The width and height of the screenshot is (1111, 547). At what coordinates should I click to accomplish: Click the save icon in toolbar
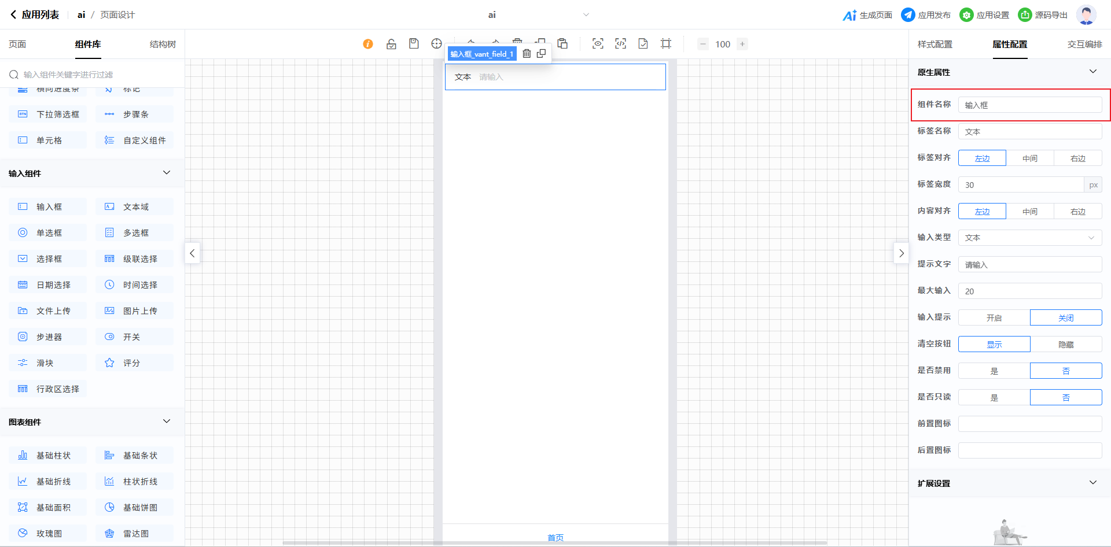pyautogui.click(x=414, y=44)
